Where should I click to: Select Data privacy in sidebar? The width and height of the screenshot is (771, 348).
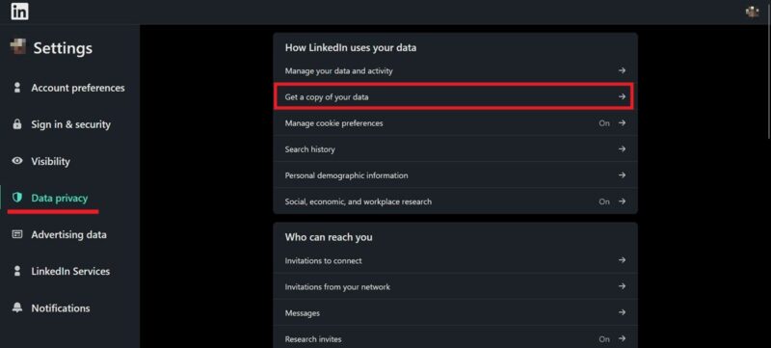[60, 198]
